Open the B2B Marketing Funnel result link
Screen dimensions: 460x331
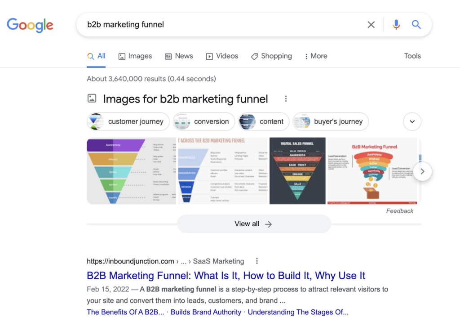coord(226,275)
